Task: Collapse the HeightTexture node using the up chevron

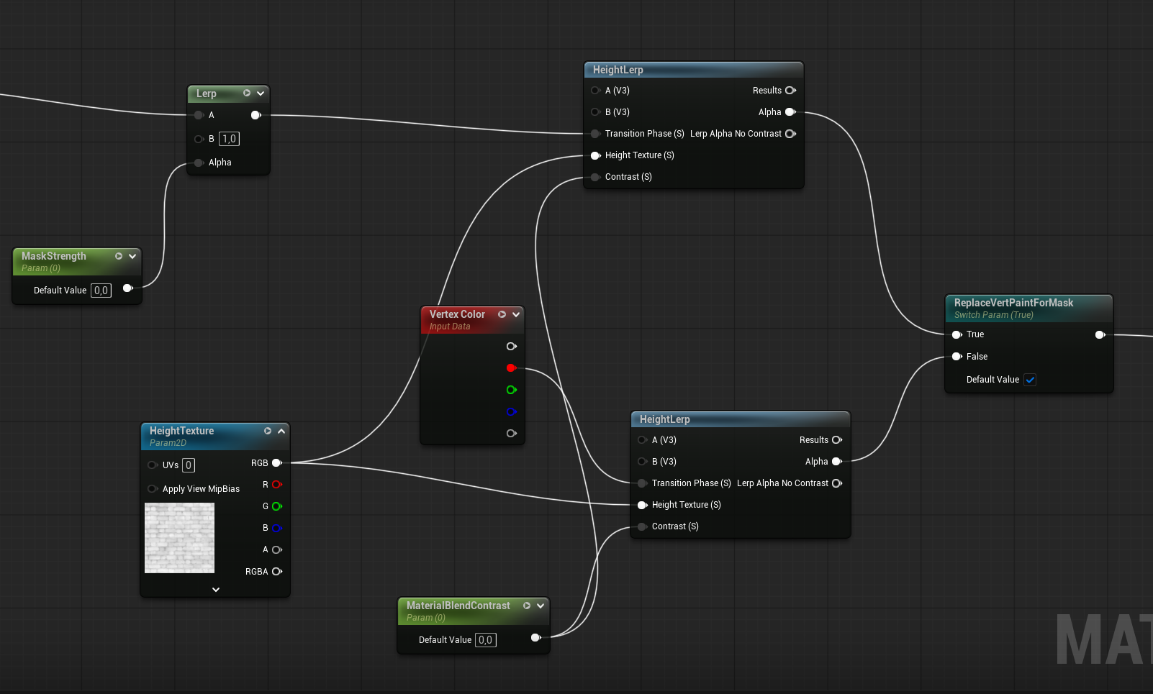Action: [281, 431]
